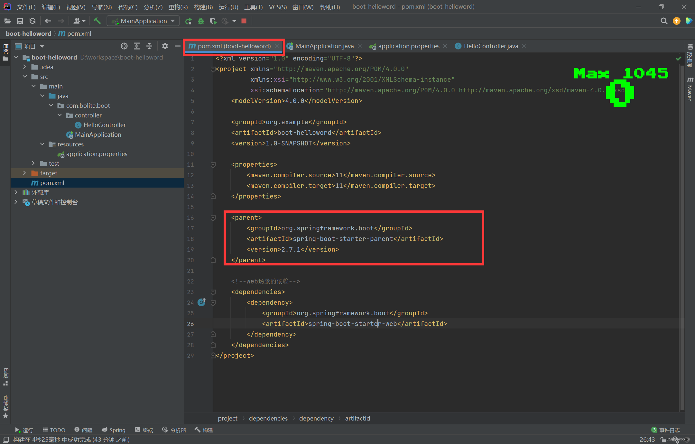Run with coverage using the shield icon

pos(213,21)
